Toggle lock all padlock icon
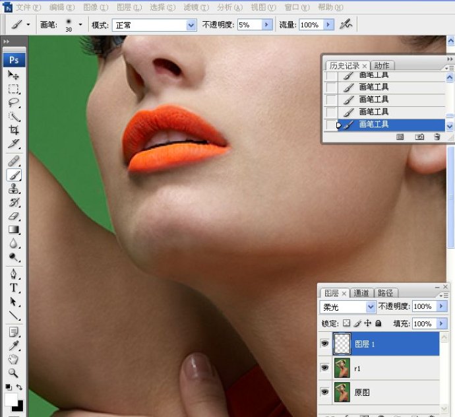This screenshot has width=455, height=417. tap(378, 323)
